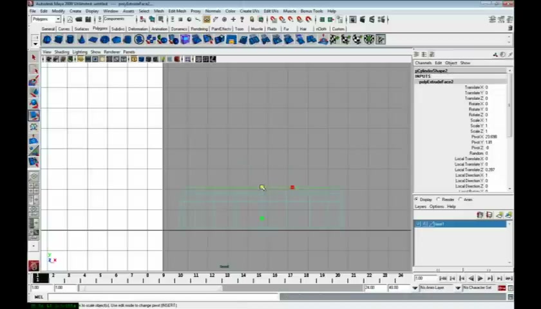Click the question mark status line icon

coord(242,20)
